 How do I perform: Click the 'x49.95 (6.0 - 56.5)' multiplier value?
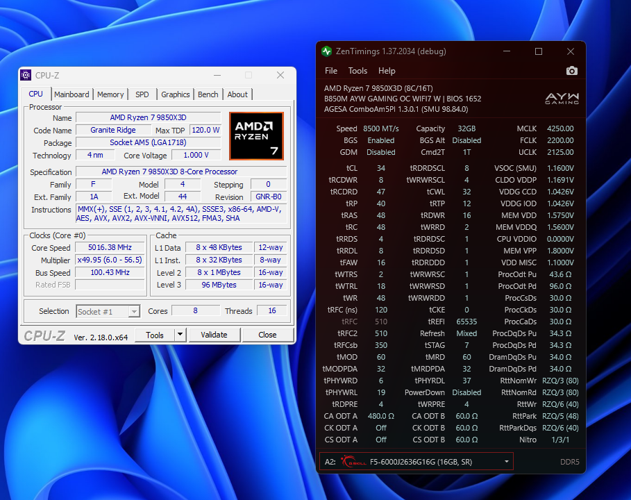110,260
